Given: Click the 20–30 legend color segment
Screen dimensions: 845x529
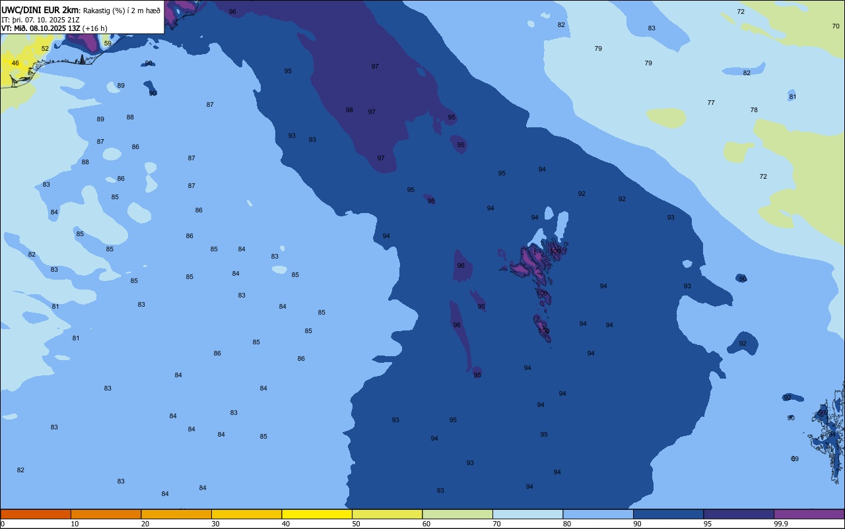Looking at the screenshot, I should tap(176, 514).
